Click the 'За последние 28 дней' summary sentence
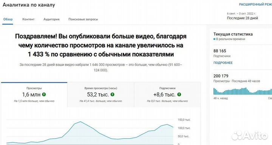Image resolution: width=272 pixels, height=145 pixels. coord(100,67)
